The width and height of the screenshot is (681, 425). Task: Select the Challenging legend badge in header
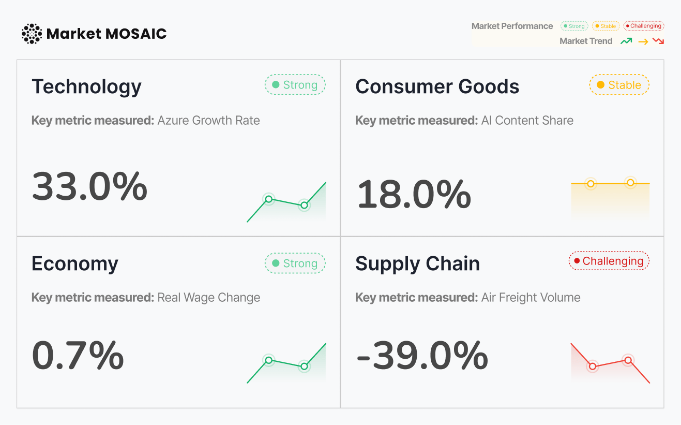pos(643,26)
